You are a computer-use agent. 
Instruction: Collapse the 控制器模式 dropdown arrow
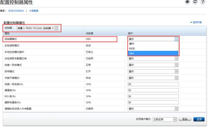[176, 39]
